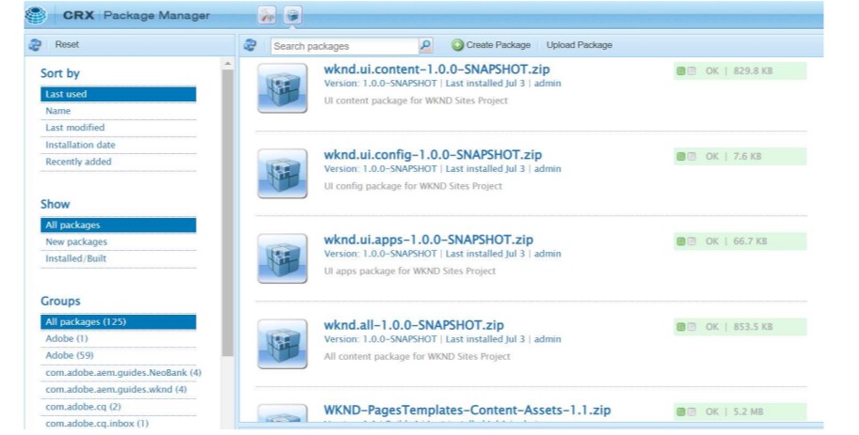Click the Reset button

click(x=67, y=45)
